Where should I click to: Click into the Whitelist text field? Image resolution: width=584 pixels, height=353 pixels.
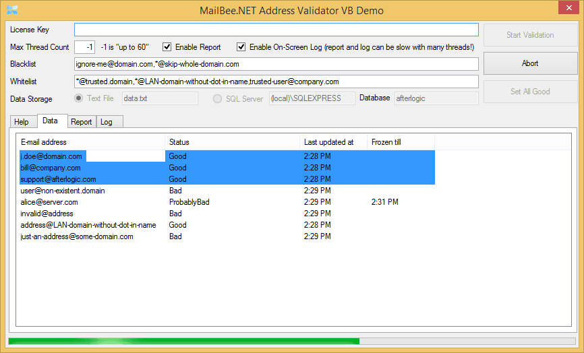pos(276,82)
